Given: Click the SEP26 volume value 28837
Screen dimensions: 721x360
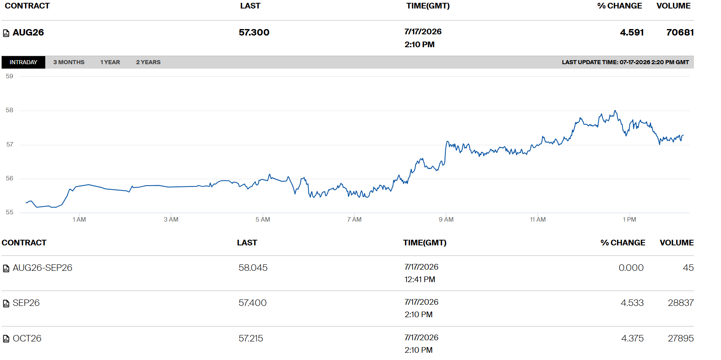Looking at the screenshot, I should tap(681, 303).
